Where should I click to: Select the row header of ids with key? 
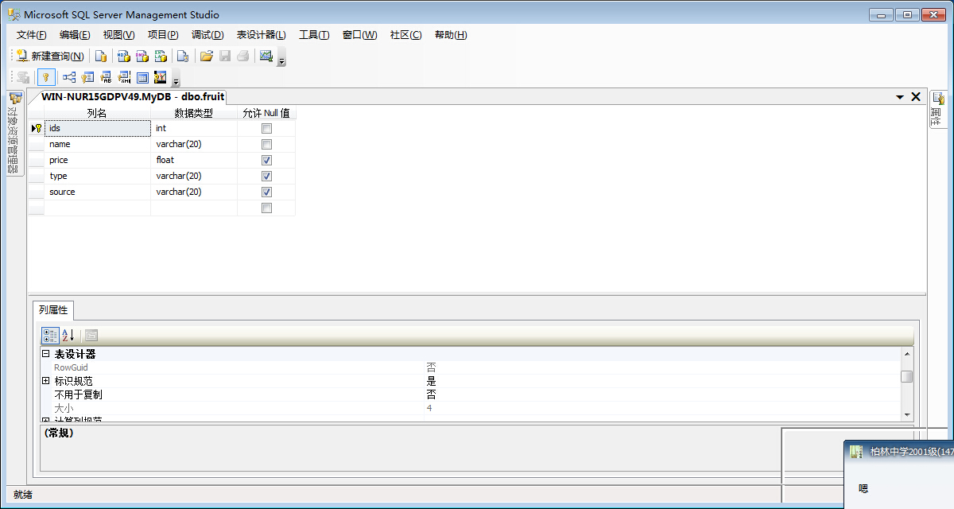point(36,128)
